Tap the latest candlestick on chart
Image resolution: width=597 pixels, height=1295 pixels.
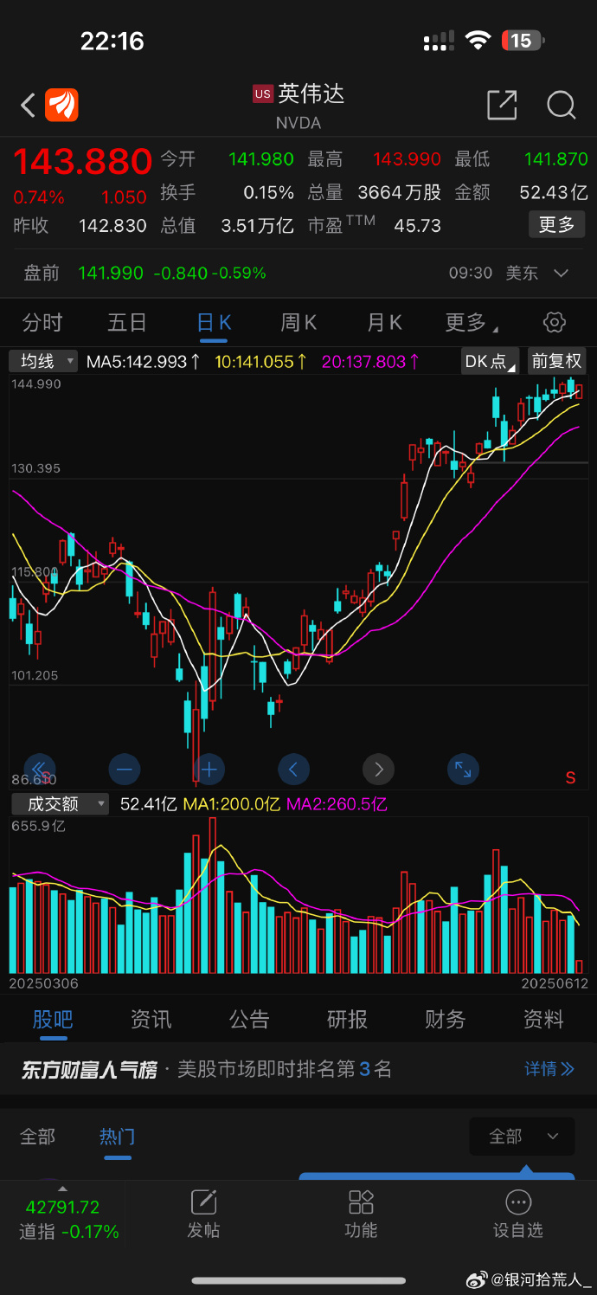[x=579, y=391]
